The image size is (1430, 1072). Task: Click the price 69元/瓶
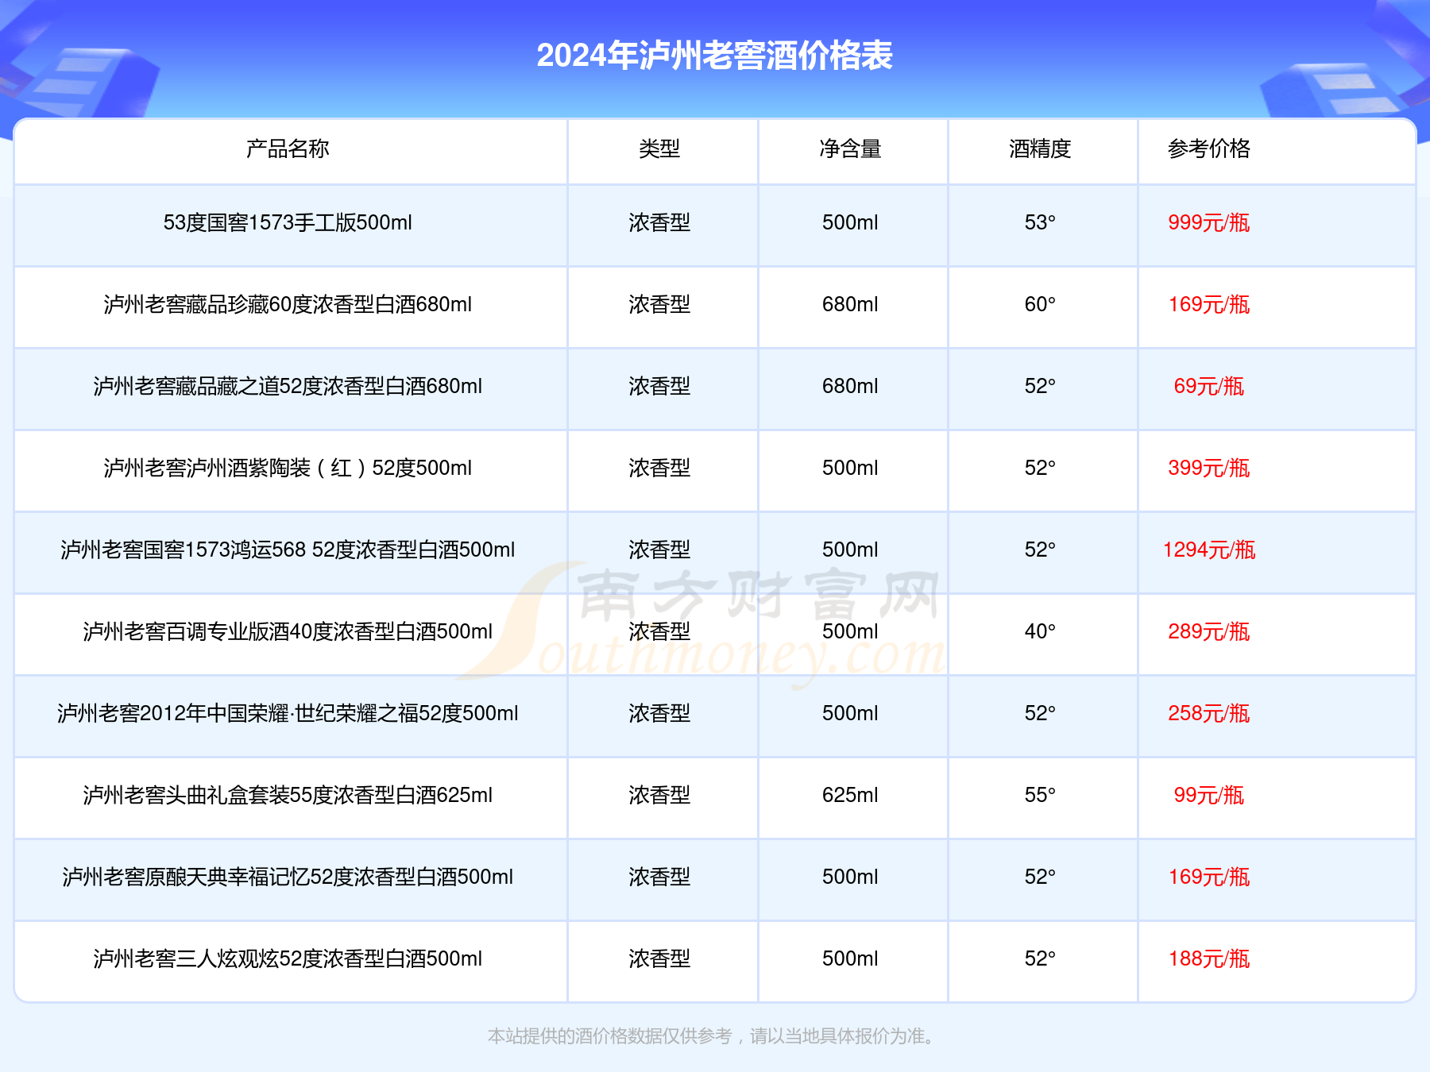click(1209, 386)
